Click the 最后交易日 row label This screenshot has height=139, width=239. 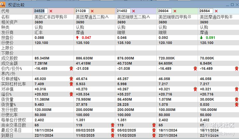pyautogui.click(x=11, y=130)
